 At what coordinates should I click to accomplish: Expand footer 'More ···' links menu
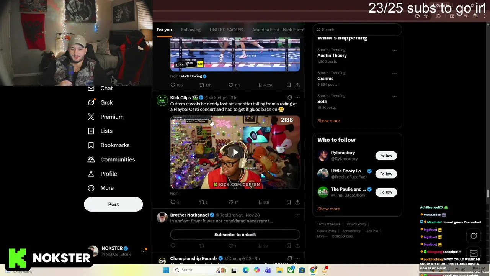tap(322, 237)
